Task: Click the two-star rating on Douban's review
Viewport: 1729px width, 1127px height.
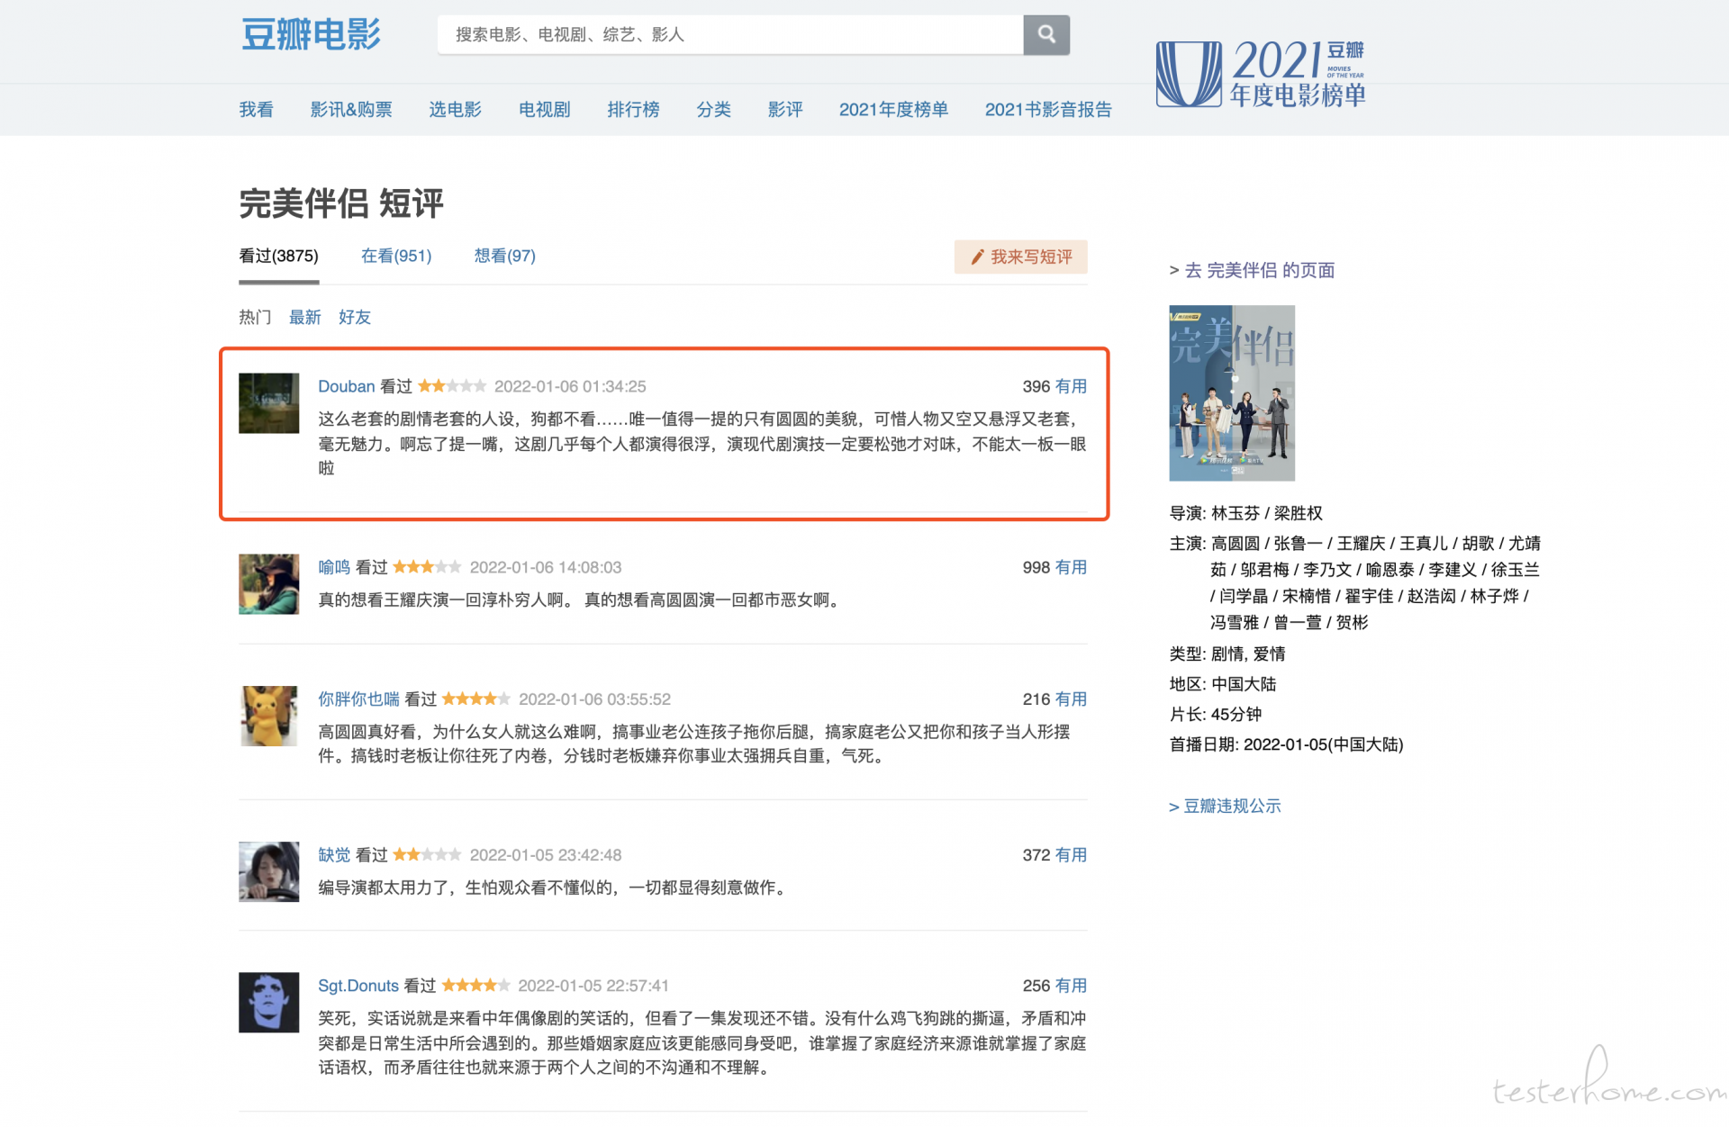Action: [x=452, y=386]
